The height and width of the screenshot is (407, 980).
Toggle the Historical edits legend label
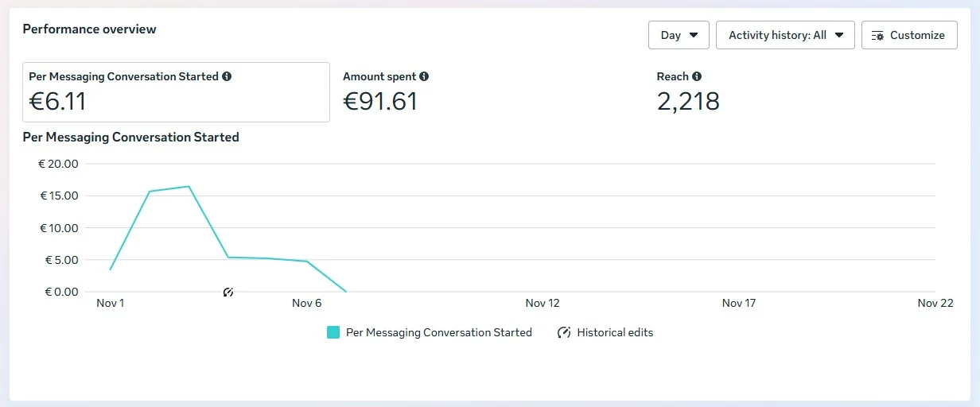[x=615, y=333]
